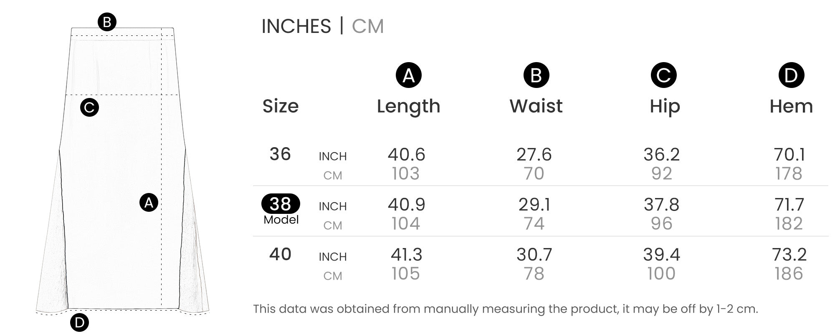Select size 36 row label

280,154
